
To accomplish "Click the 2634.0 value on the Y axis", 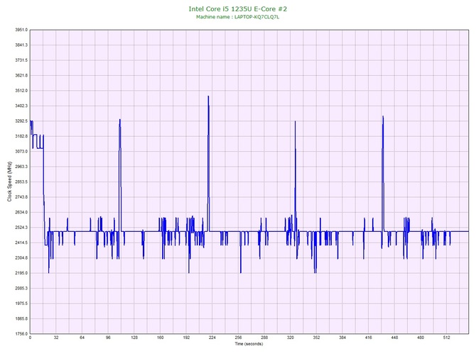I will pyautogui.click(x=21, y=212).
